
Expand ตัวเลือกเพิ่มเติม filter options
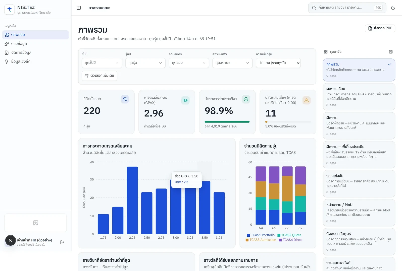click(x=99, y=76)
